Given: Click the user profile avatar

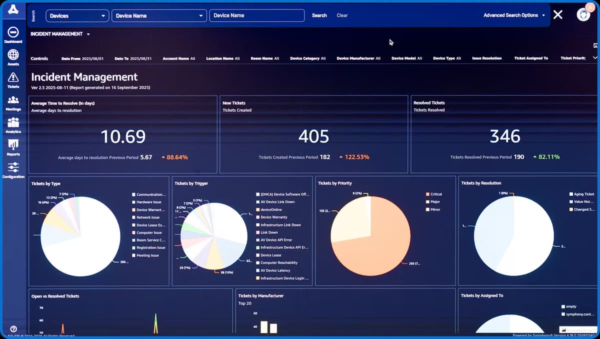Looking at the screenshot, I should (583, 14).
